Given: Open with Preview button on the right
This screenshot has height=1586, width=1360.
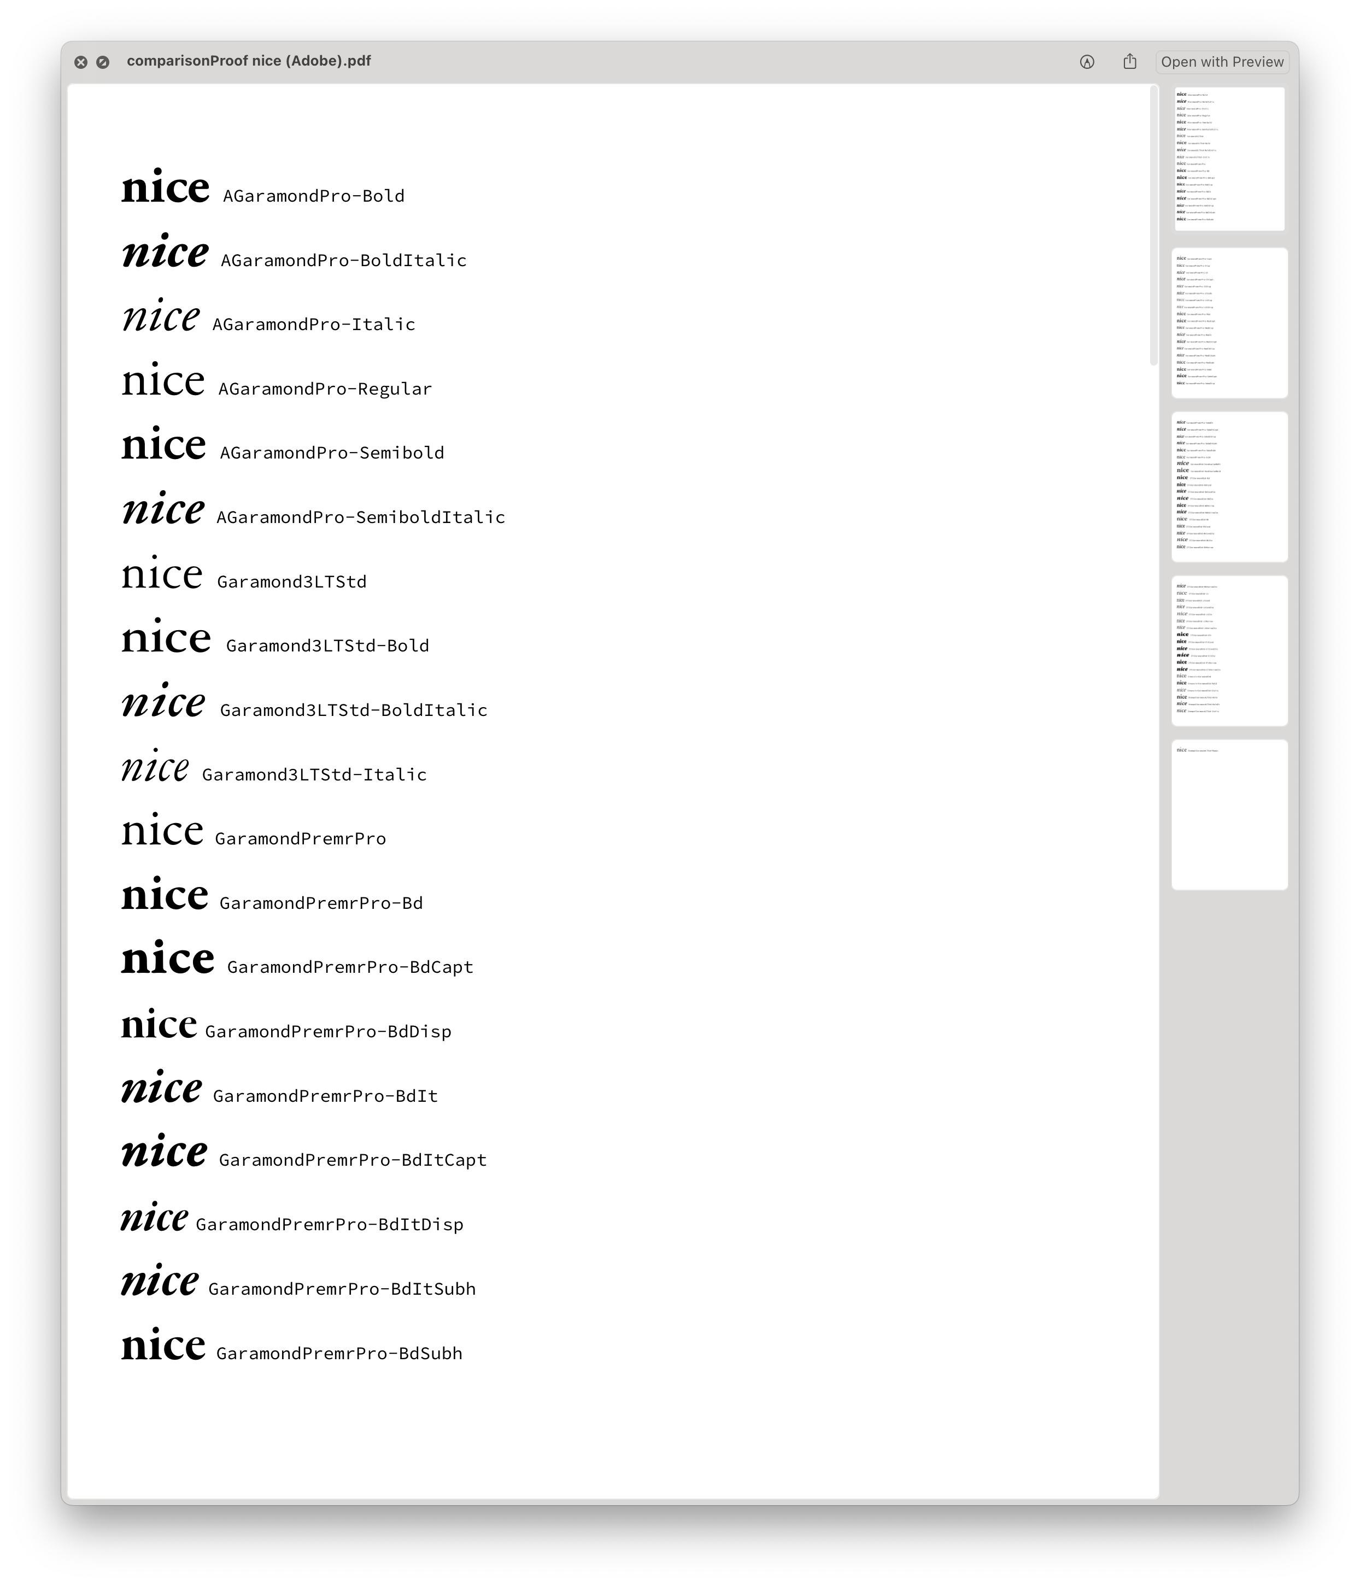Looking at the screenshot, I should (1221, 61).
